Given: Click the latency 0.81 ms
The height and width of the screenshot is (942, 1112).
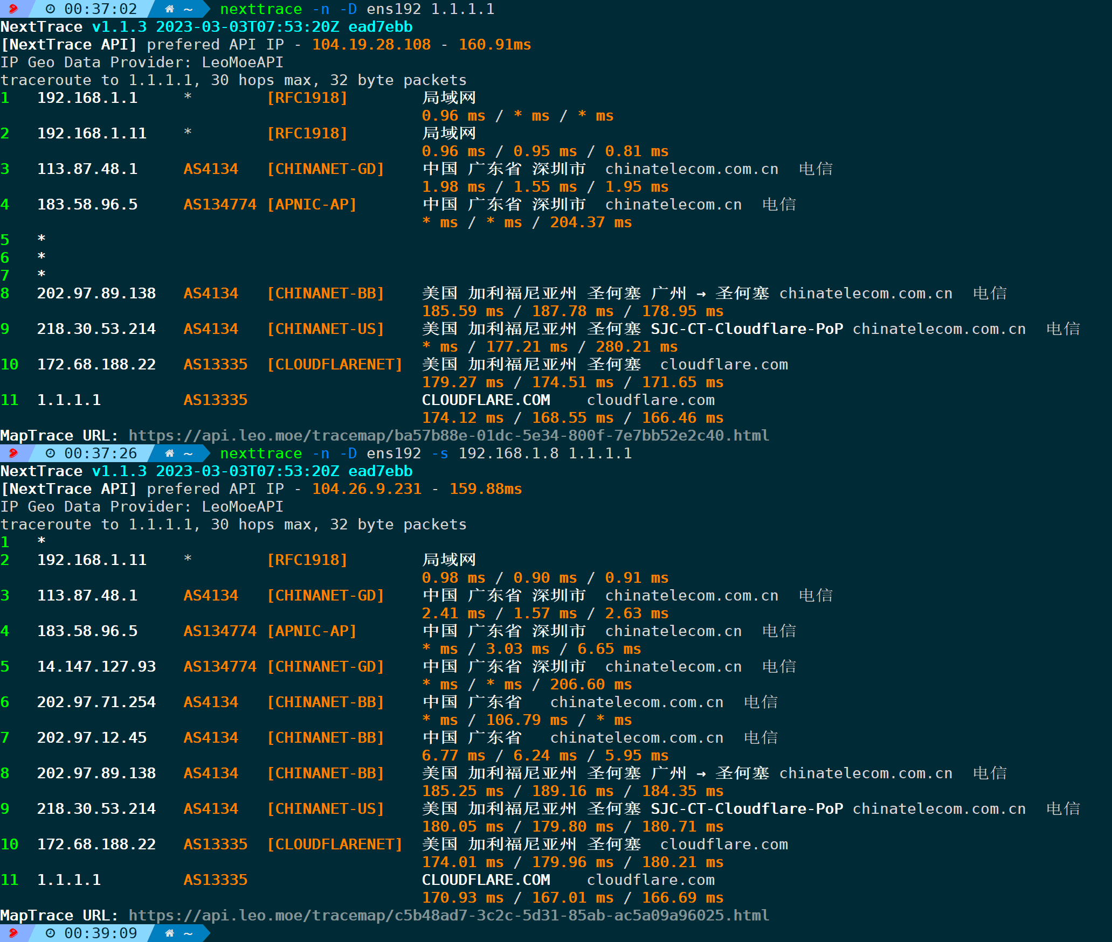Looking at the screenshot, I should (637, 151).
